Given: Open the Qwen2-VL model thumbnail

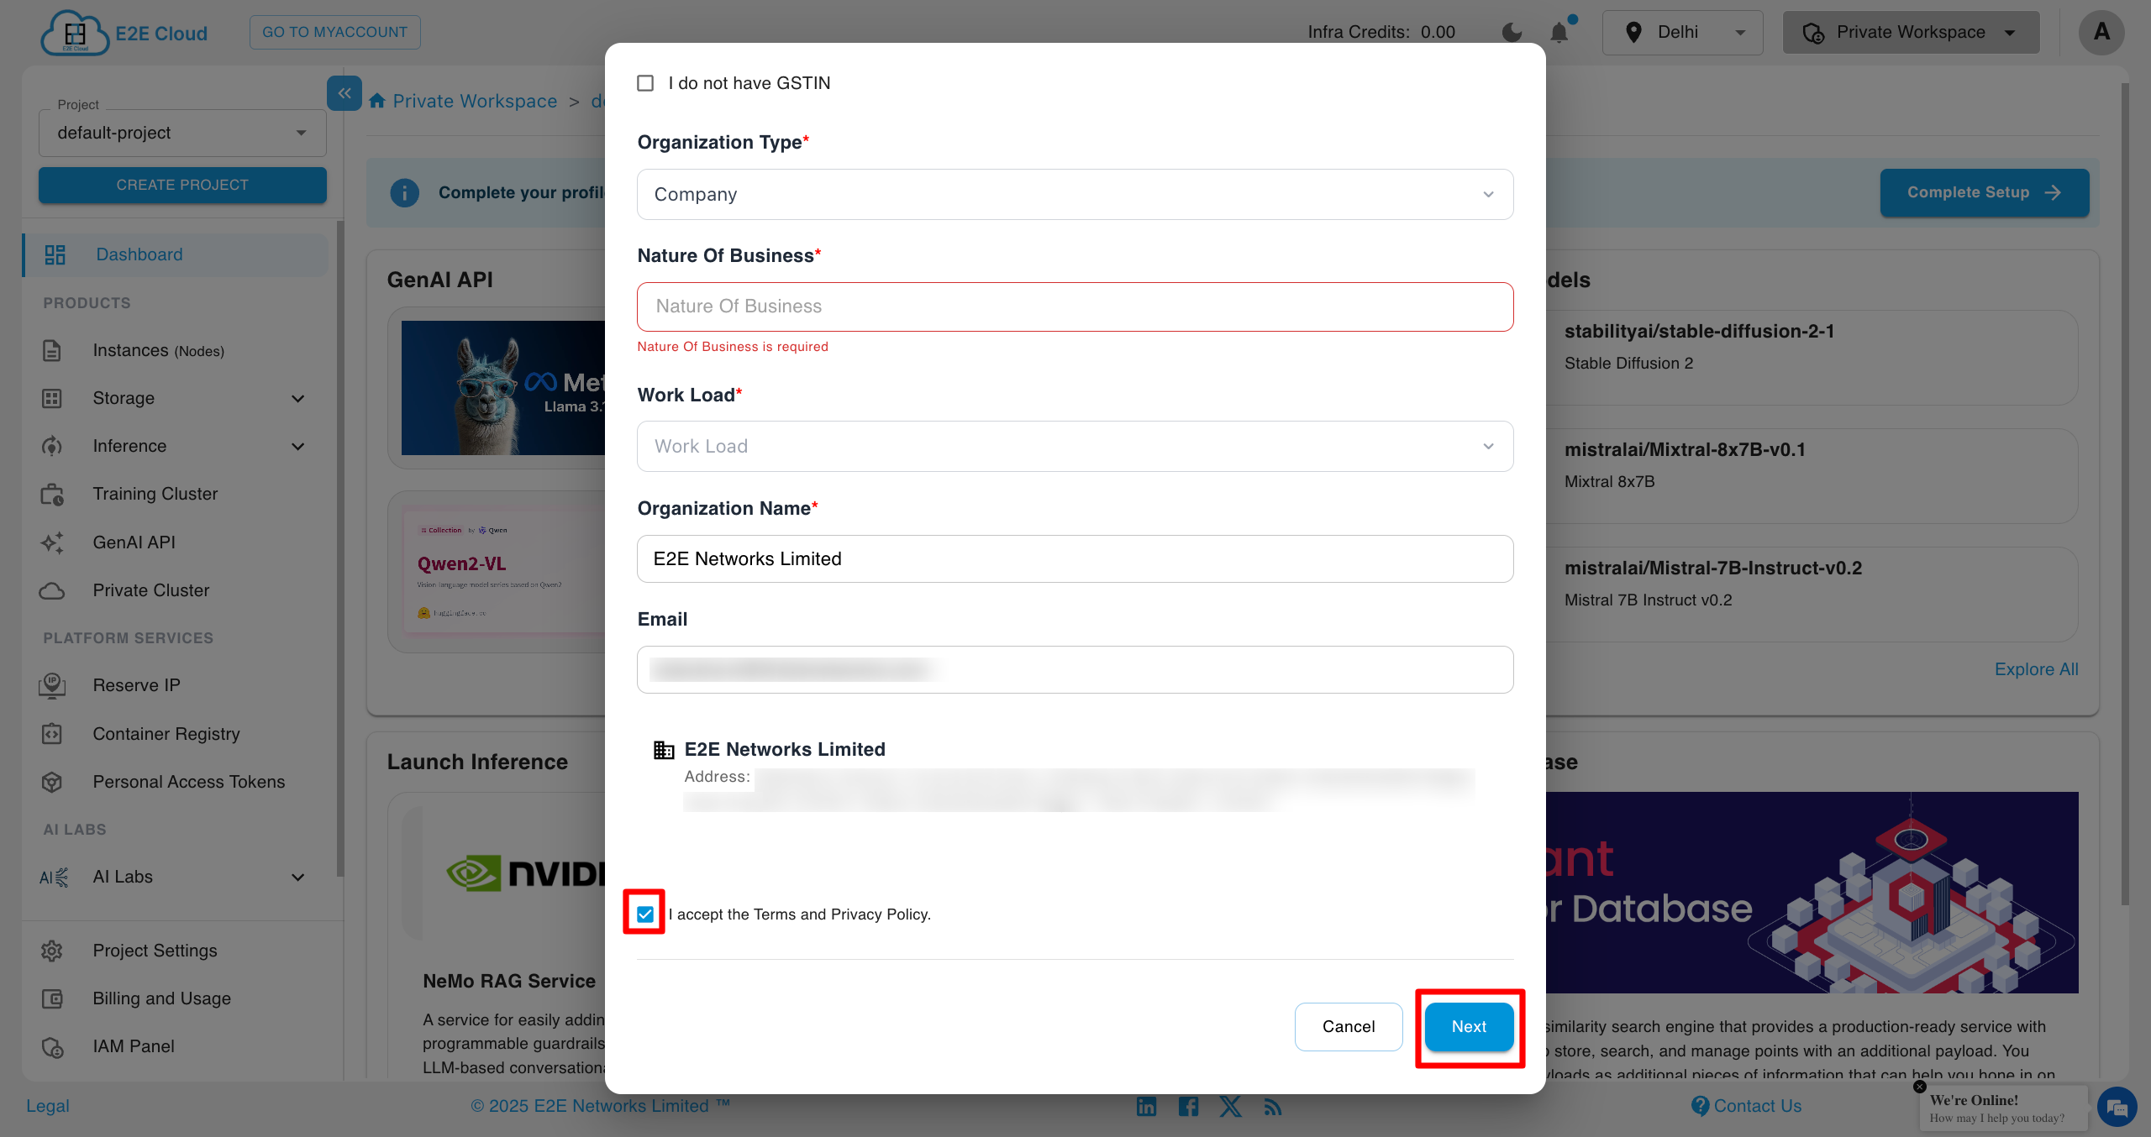Looking at the screenshot, I should (504, 572).
